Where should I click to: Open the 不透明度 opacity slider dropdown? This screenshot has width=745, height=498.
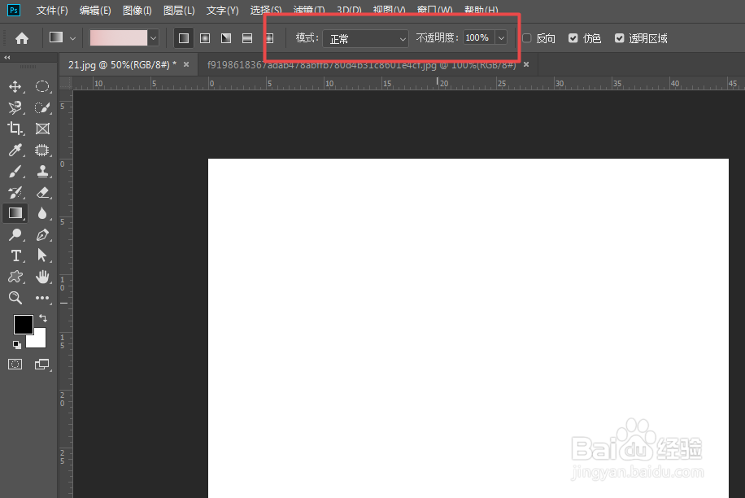(x=501, y=37)
